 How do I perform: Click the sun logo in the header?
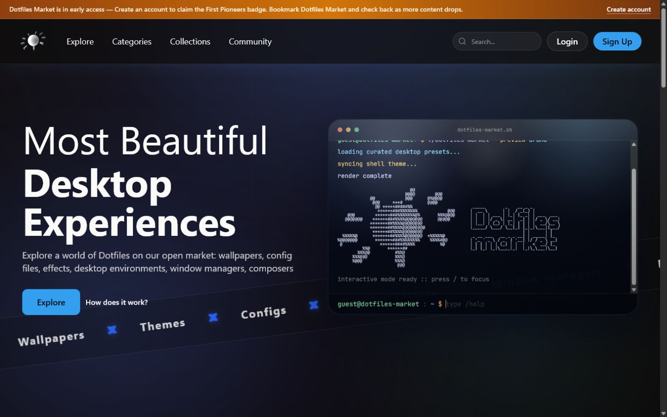click(33, 41)
